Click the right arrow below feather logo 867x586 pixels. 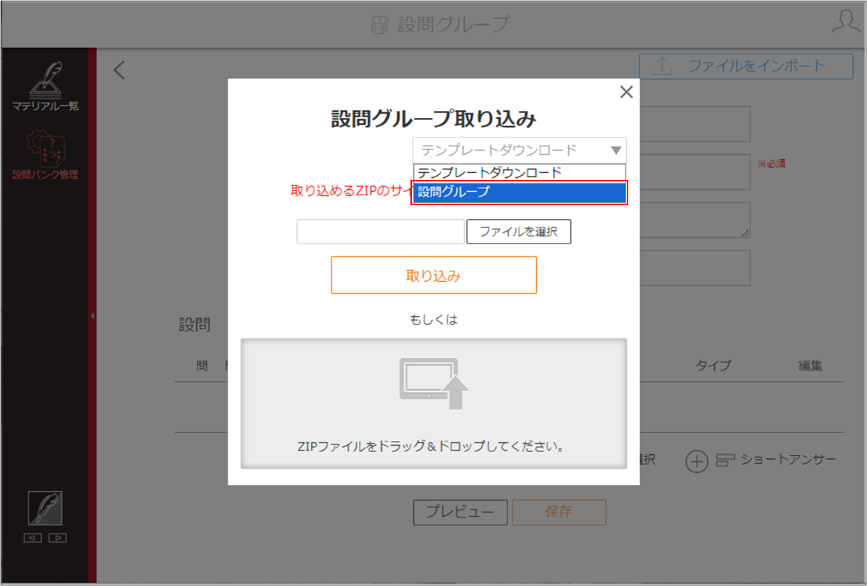[58, 538]
